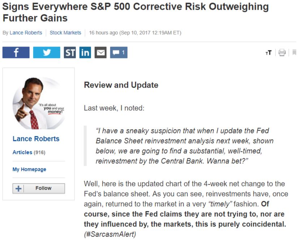Share via the StockTwits ST icon
Viewport: 301px width, 247px height.
[x=70, y=53]
